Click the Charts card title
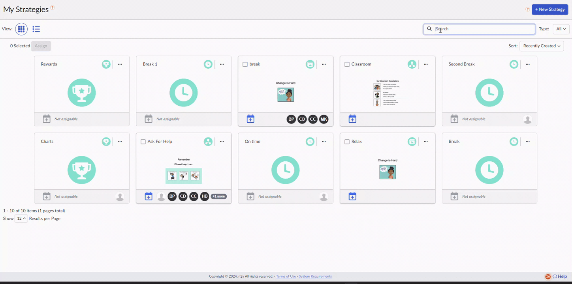572x284 pixels. point(47,142)
